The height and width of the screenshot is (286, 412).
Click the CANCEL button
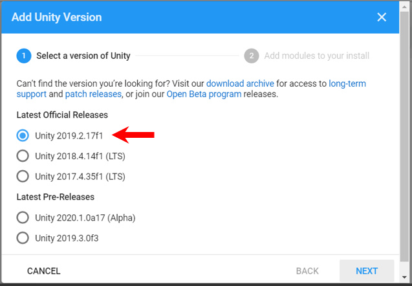click(x=44, y=271)
